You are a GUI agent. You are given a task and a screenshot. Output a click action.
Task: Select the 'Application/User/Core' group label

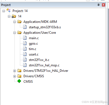click(x=40, y=33)
